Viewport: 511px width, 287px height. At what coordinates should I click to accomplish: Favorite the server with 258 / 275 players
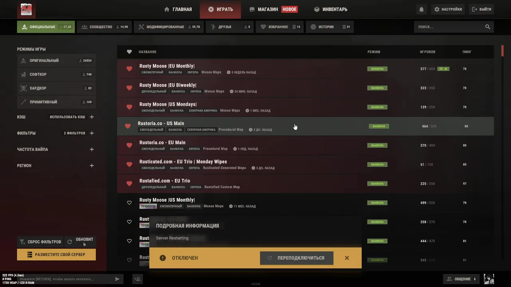(x=129, y=222)
